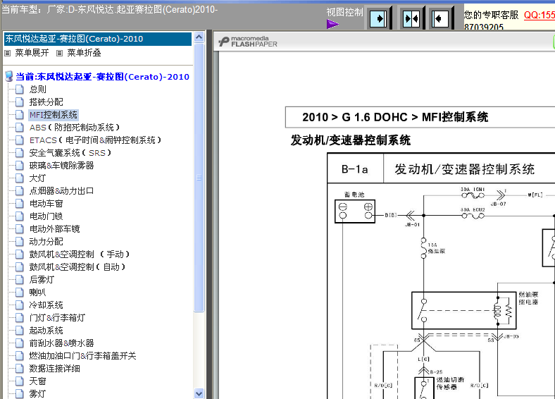Viewport: 555px width, 399px height.
Task: Open the 雾灯 entry at list bottom
Action: [37, 393]
